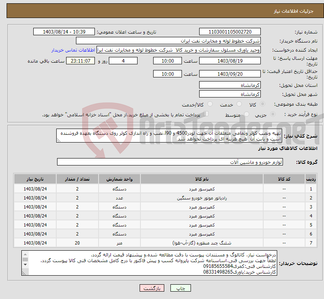Click the buyer organization name field
The width and height of the screenshot is (324, 299).
coord(168,41)
